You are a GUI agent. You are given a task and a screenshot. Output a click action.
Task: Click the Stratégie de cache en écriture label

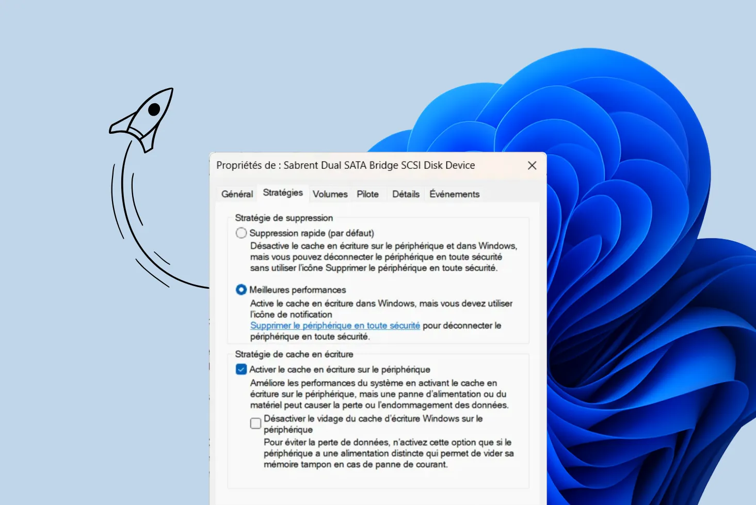(294, 354)
